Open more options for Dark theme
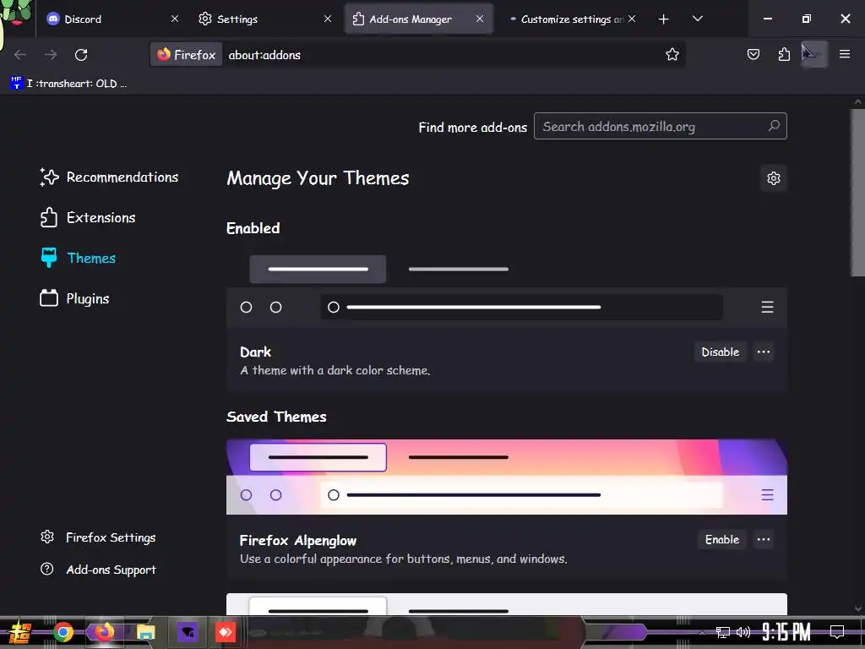Viewport: 865px width, 649px height. [764, 352]
